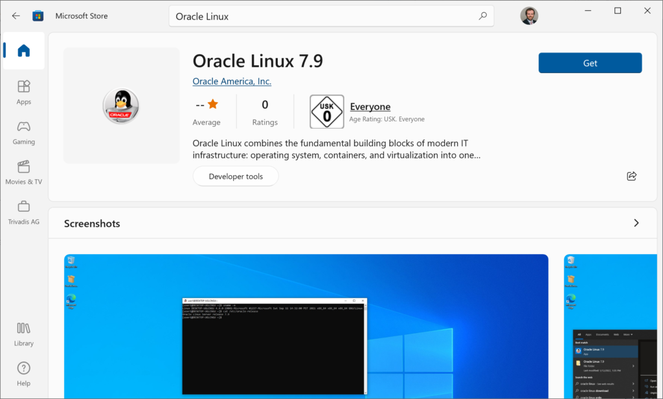Close the Microsoft Store window
The image size is (663, 399).
coord(647,10)
